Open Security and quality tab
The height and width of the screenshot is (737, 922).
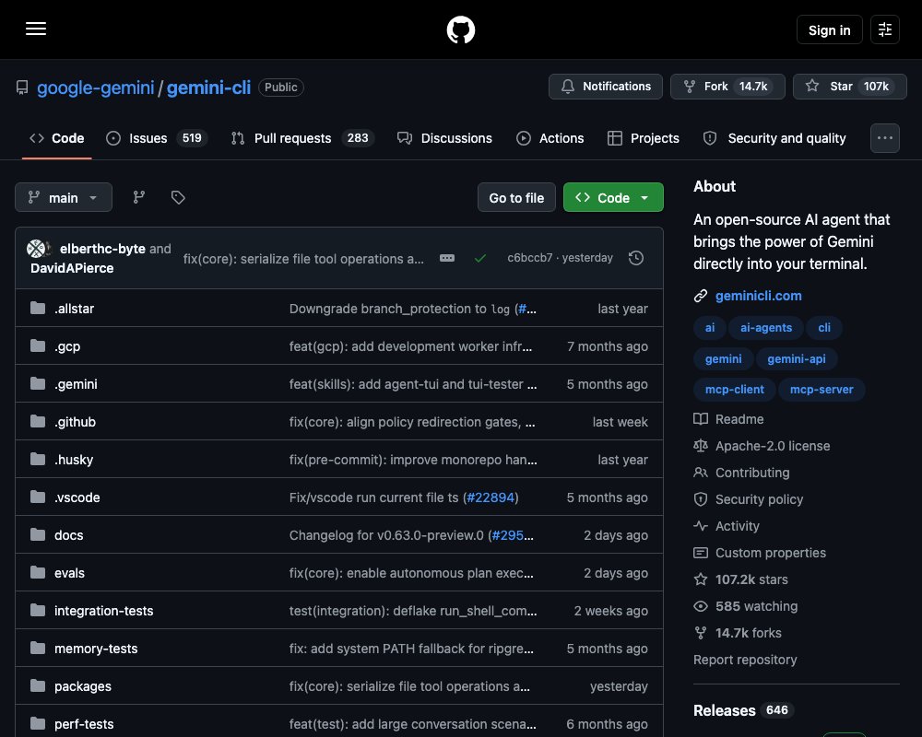(774, 138)
